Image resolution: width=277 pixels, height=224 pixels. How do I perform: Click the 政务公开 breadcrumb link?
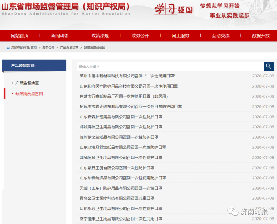point(48,47)
